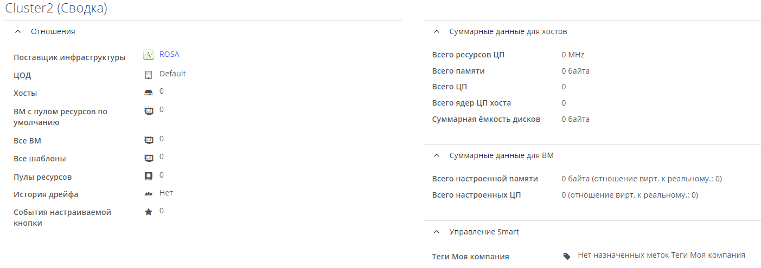Collapse the Отношения section
The height and width of the screenshot is (268, 761).
18,31
